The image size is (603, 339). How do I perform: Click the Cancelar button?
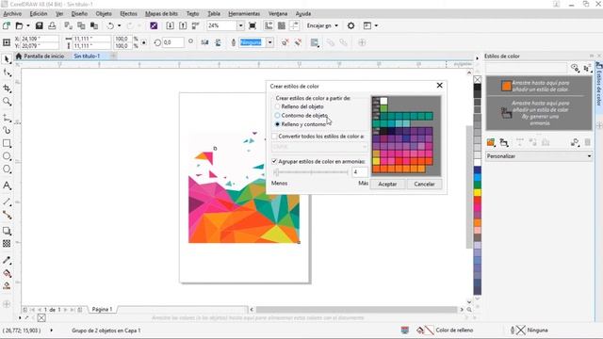coord(424,185)
